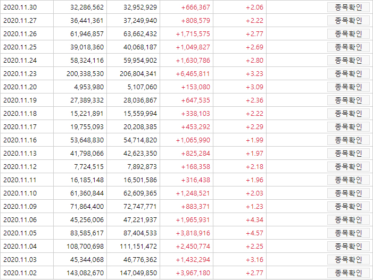Viewport: 373px width, 280px height.
Task: Click 종목확인 button for 2020.11.19
Action: point(349,100)
